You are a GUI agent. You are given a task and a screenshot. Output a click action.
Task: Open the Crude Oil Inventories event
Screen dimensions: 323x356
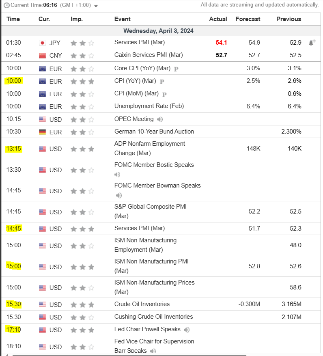point(142,304)
